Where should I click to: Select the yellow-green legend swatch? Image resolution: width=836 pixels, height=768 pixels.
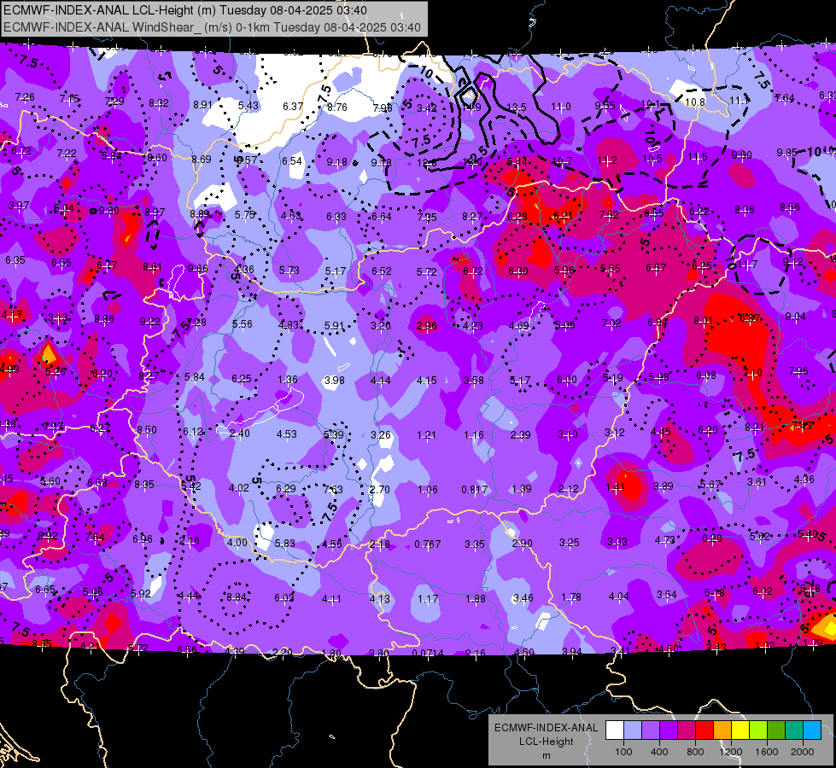[x=758, y=730]
